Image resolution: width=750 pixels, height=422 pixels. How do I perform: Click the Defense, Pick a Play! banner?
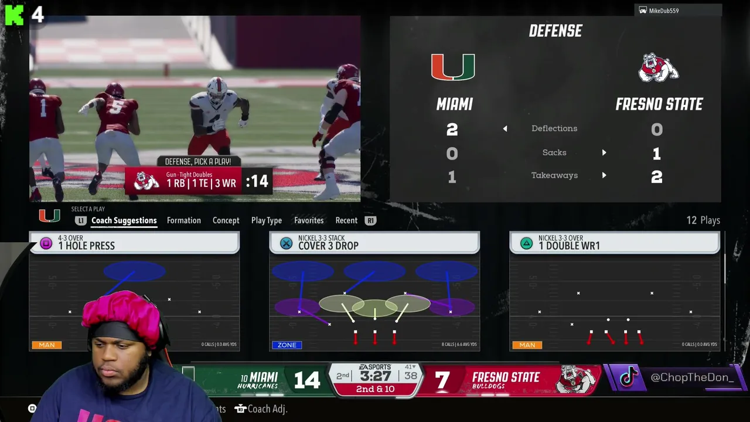(x=197, y=161)
